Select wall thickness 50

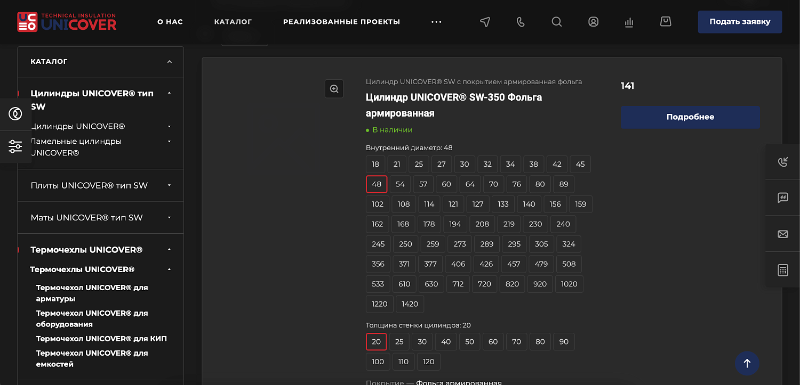pos(469,341)
